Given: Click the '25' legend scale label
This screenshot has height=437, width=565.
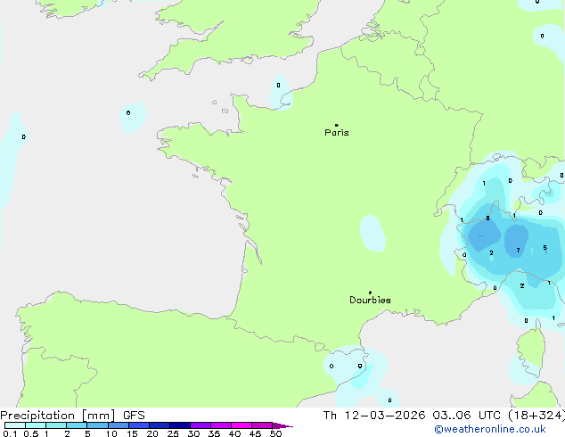Looking at the screenshot, I should click(x=173, y=433).
